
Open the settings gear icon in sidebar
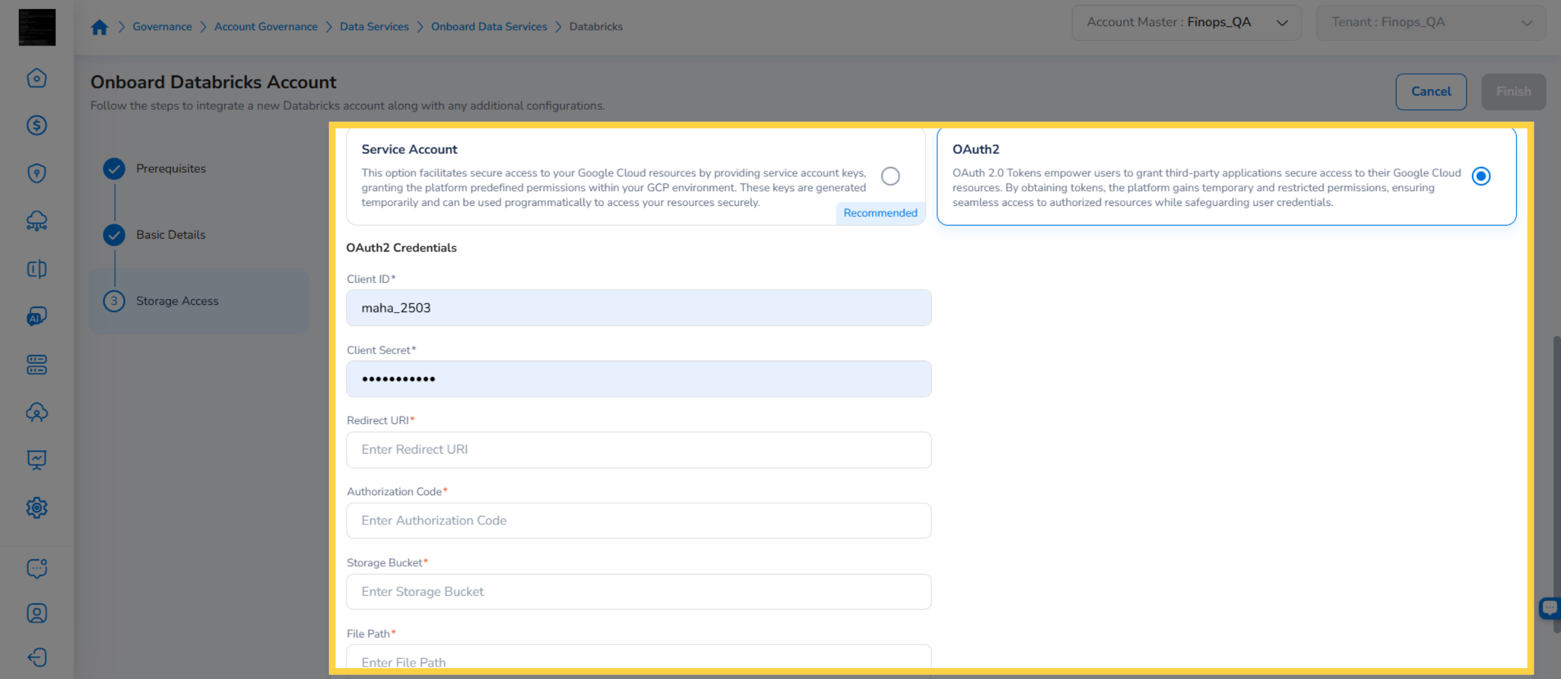point(36,507)
